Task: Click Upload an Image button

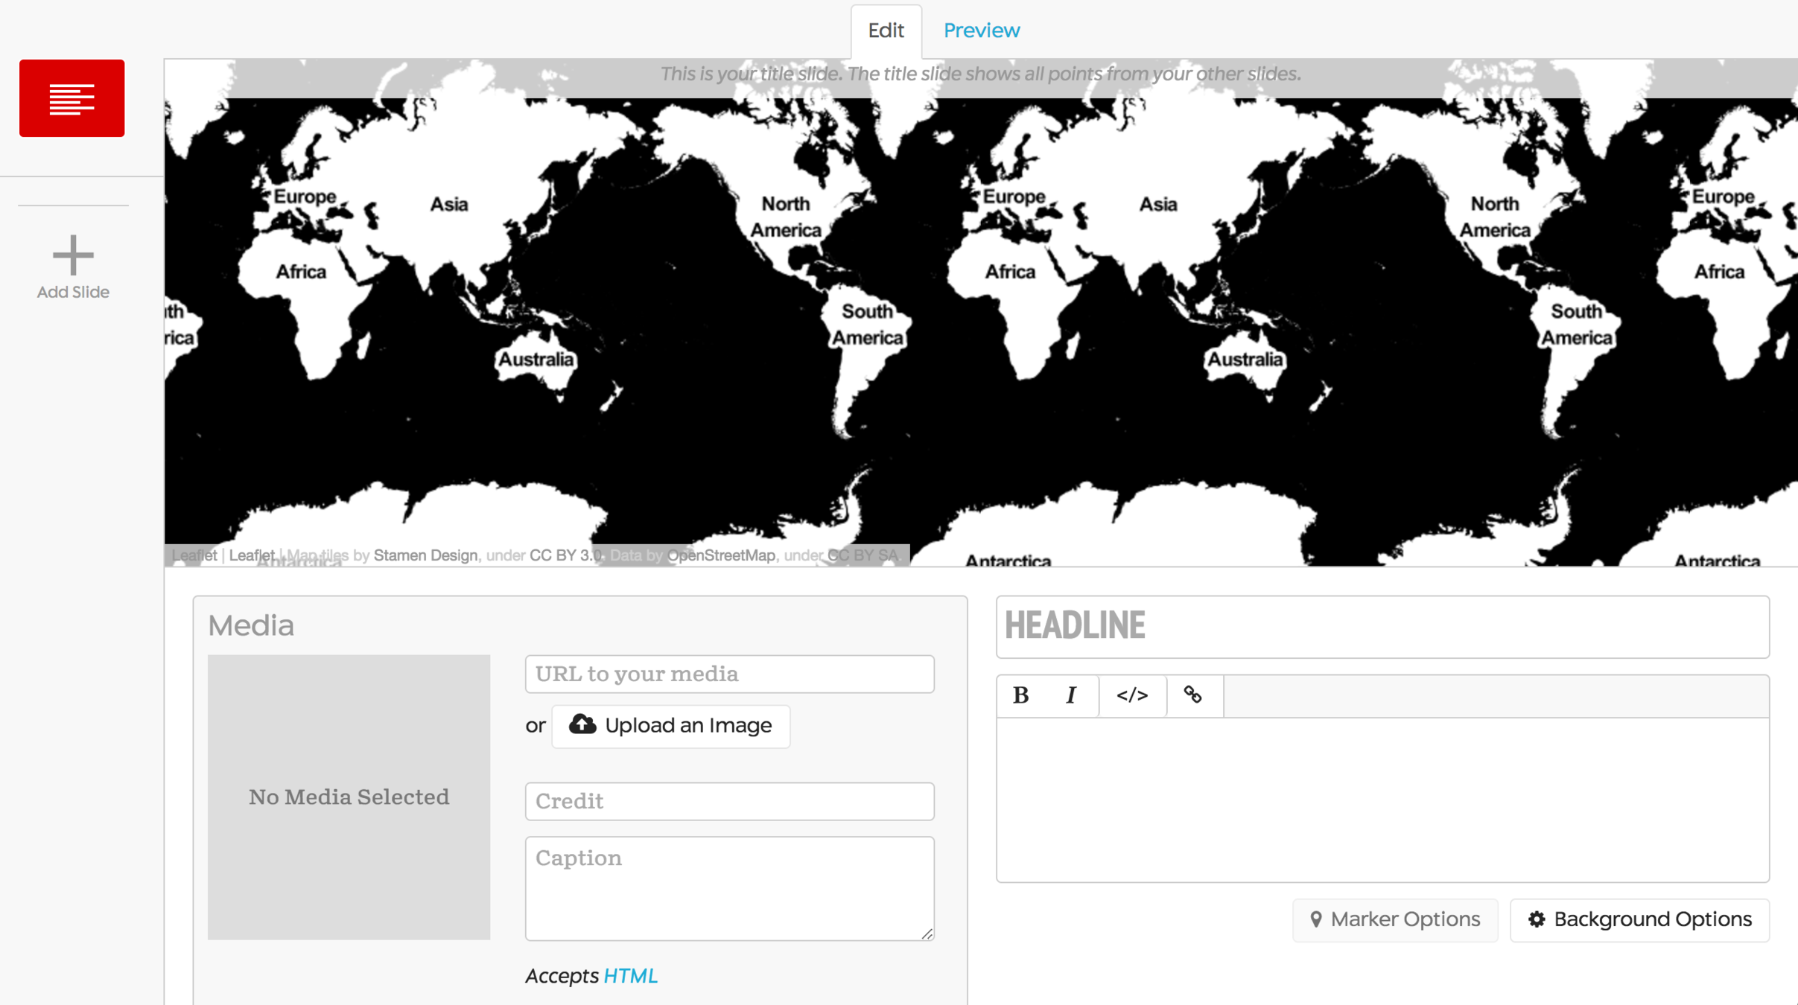Action: (x=670, y=726)
